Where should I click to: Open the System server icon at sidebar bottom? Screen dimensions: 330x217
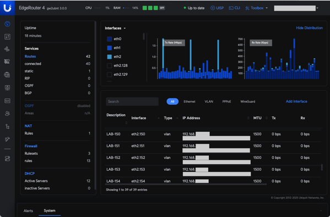[x=7, y=159]
